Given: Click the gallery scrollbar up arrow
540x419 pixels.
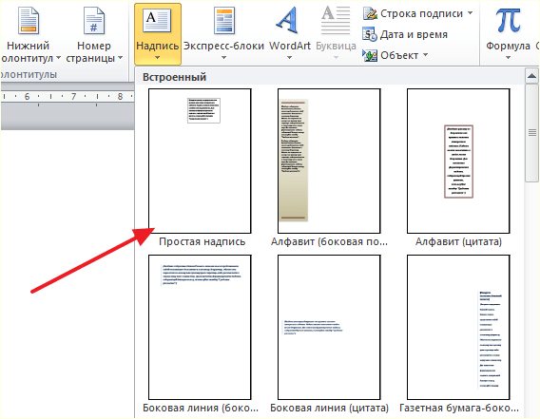Looking at the screenshot, I should [531, 76].
